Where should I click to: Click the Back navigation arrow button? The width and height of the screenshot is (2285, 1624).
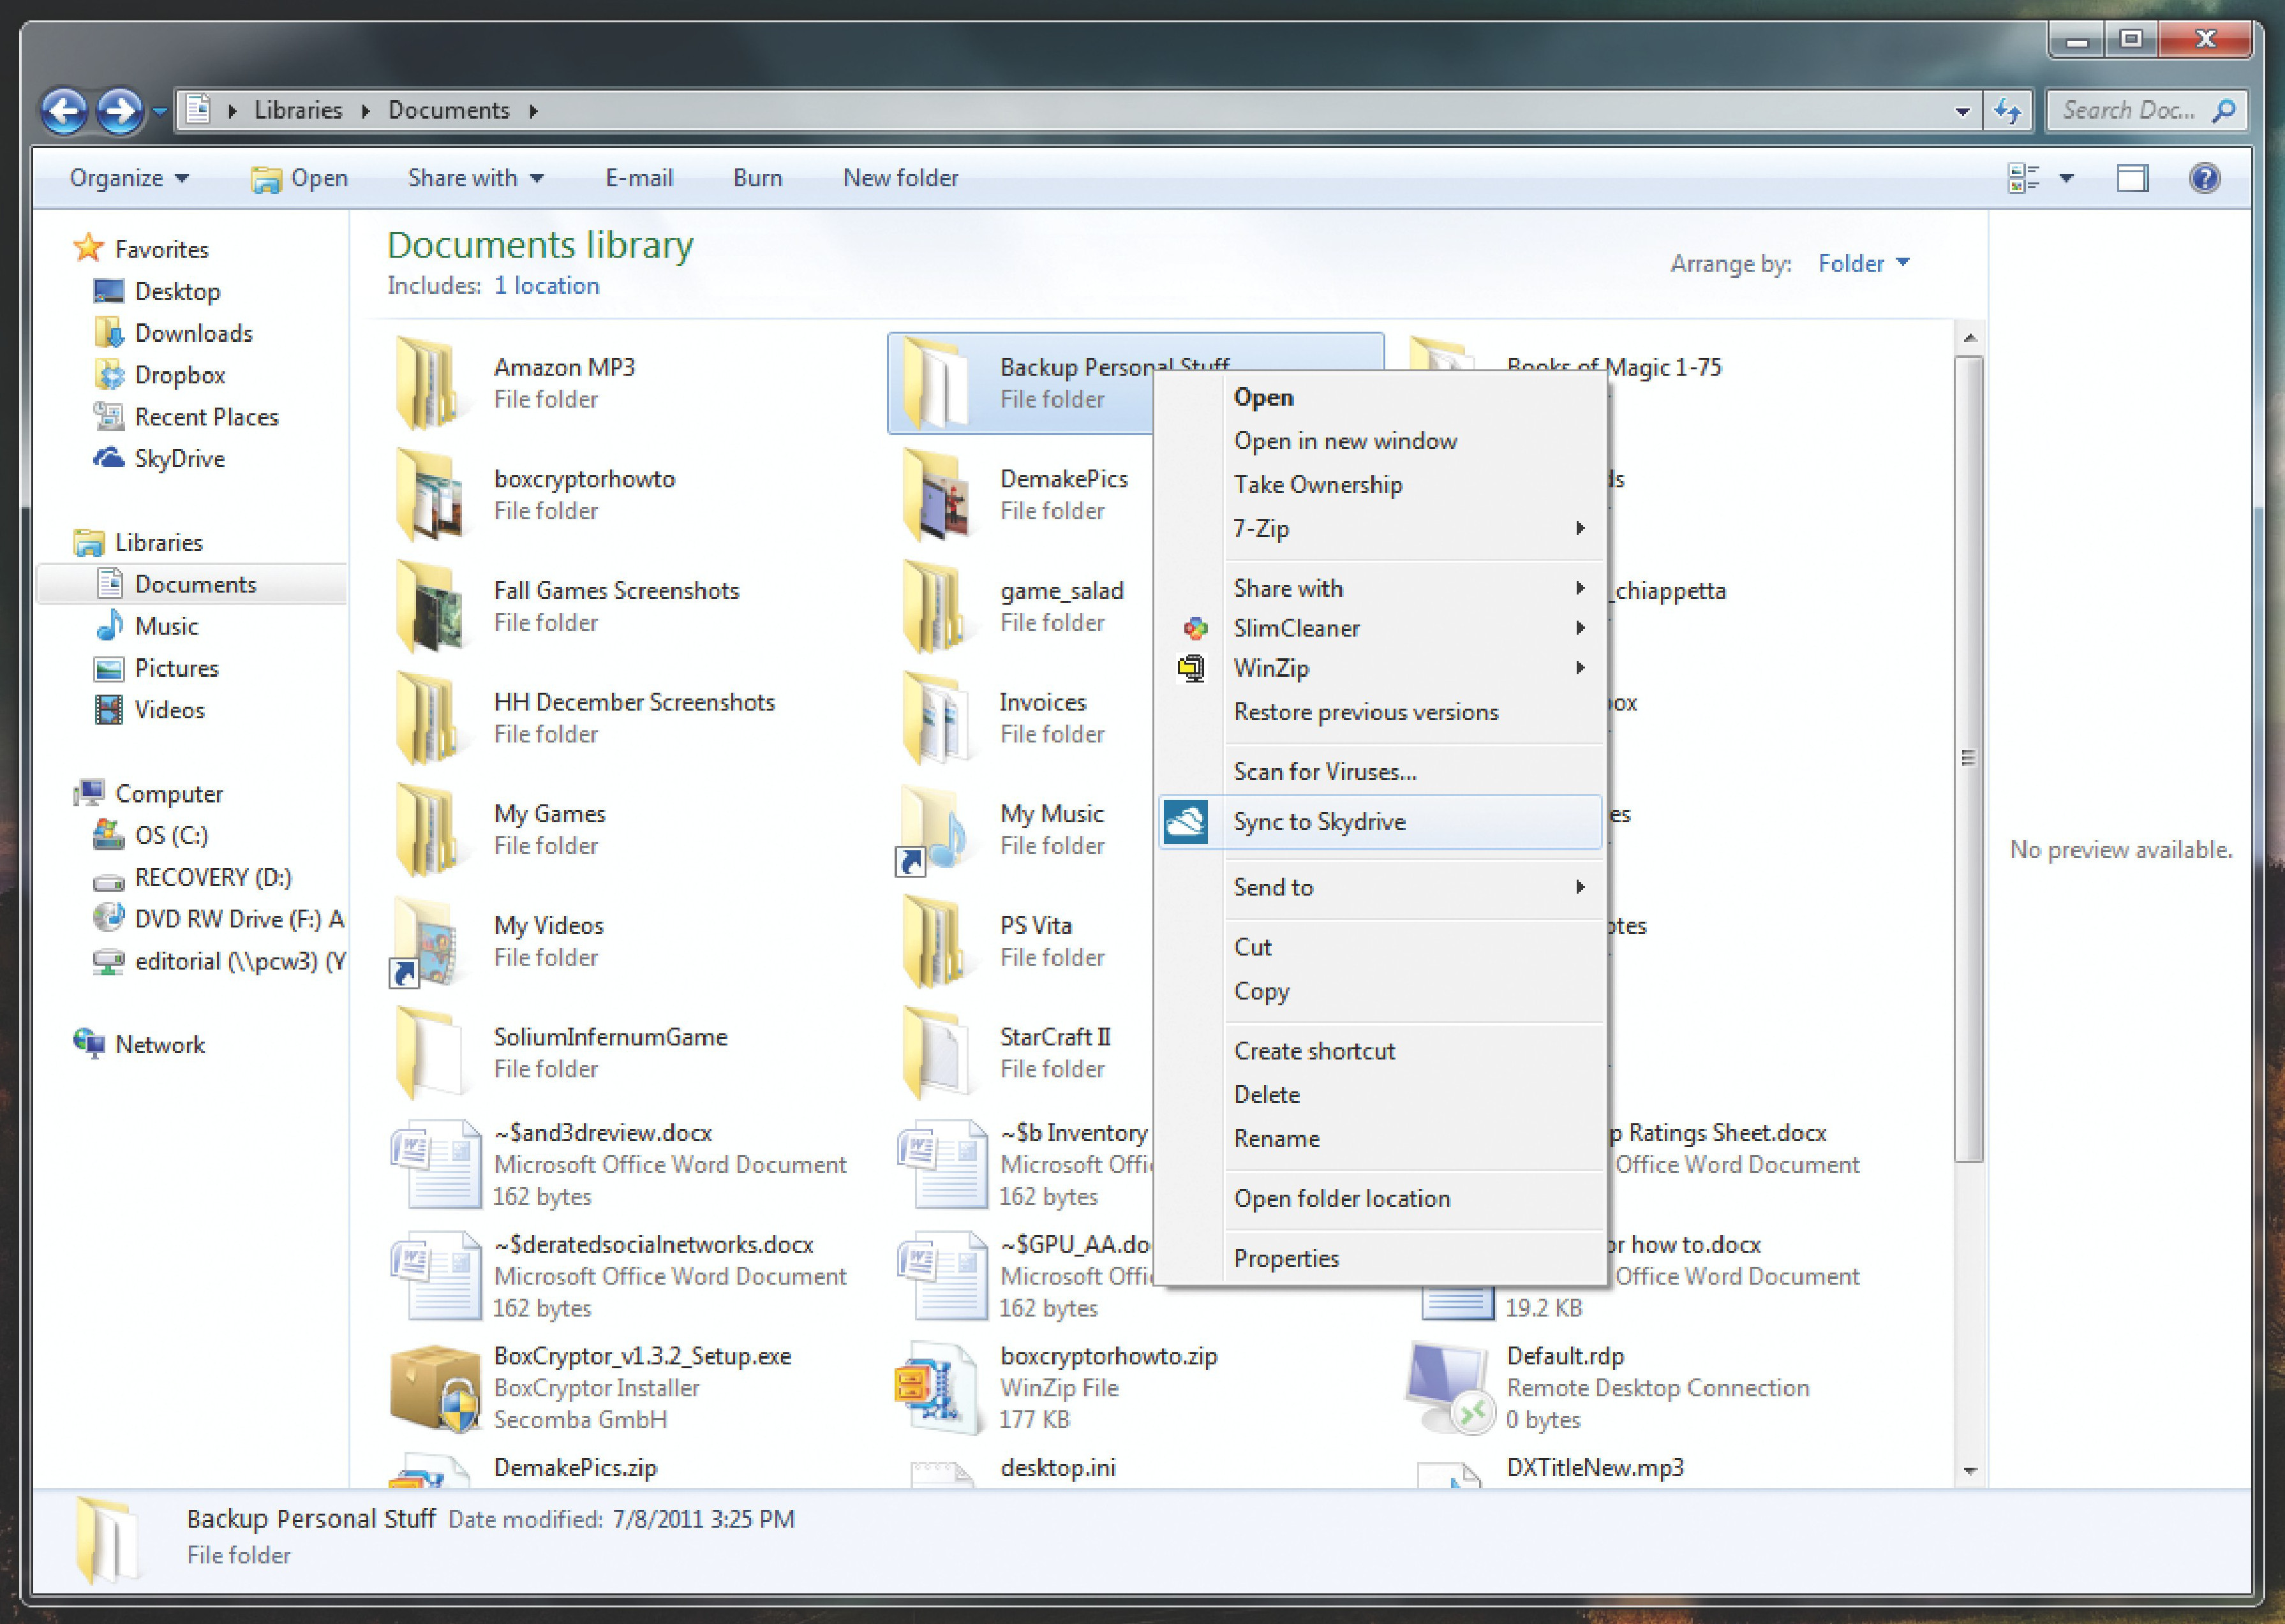(x=65, y=111)
